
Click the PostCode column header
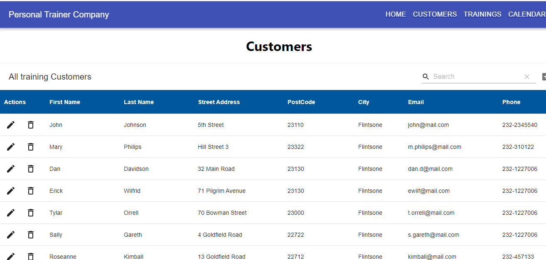301,102
